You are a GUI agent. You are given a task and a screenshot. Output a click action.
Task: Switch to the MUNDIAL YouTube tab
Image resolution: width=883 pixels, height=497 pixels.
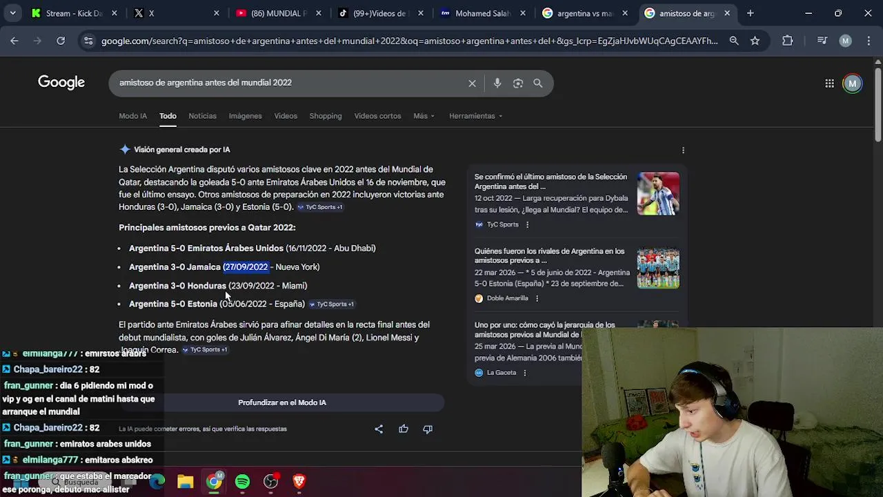(277, 13)
